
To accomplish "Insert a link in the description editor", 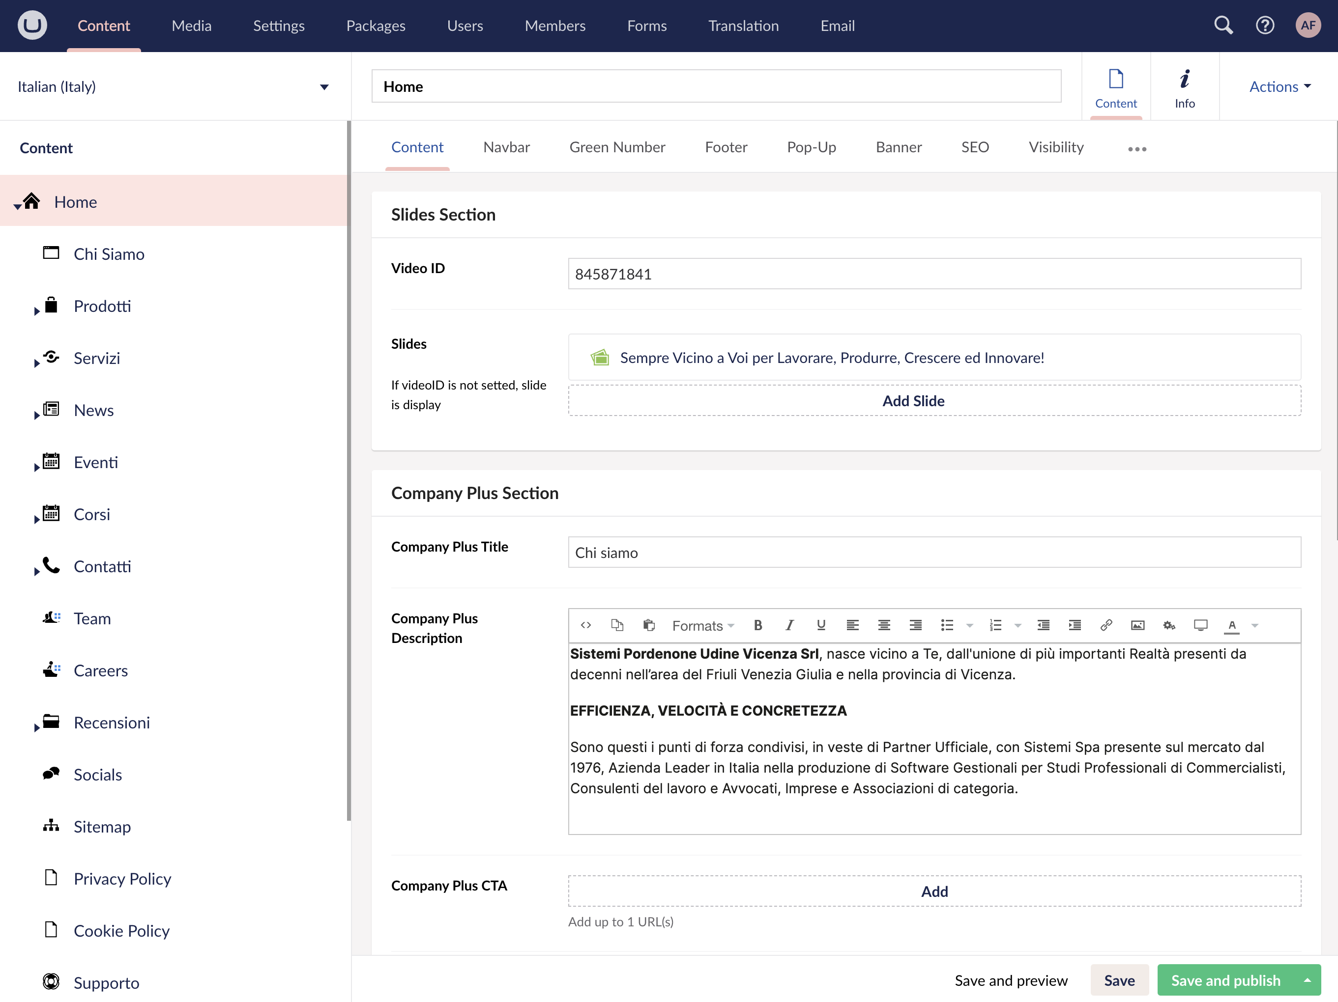I will [1106, 625].
